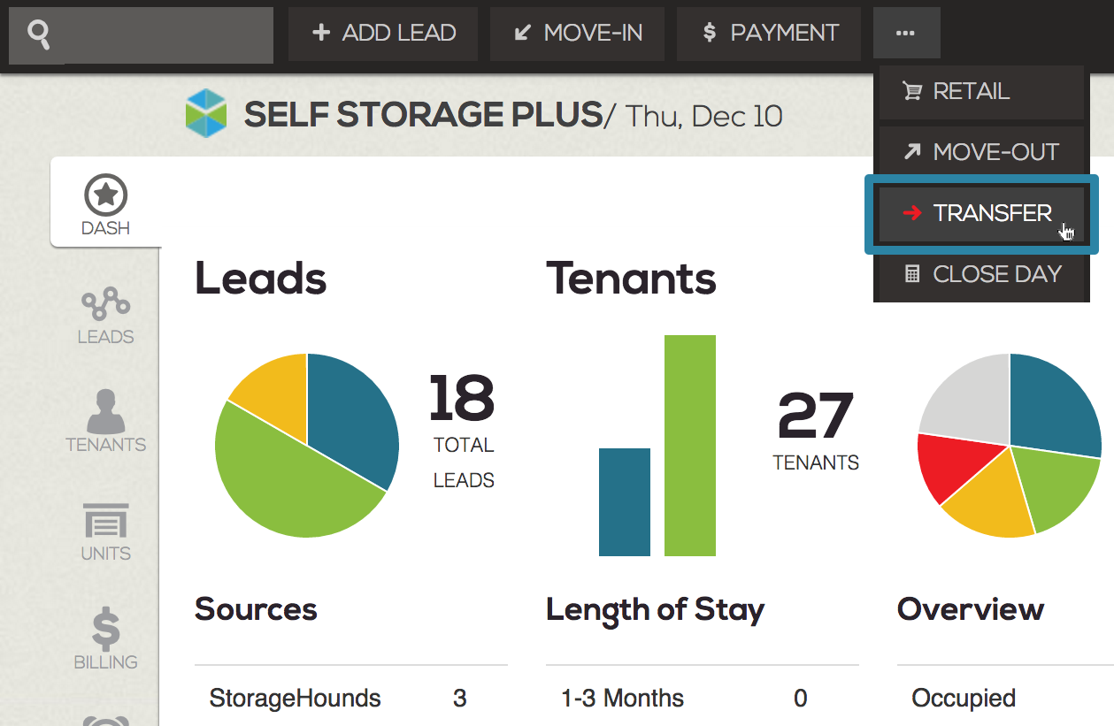1114x726 pixels.
Task: Click the Move-In button
Action: [x=578, y=34]
